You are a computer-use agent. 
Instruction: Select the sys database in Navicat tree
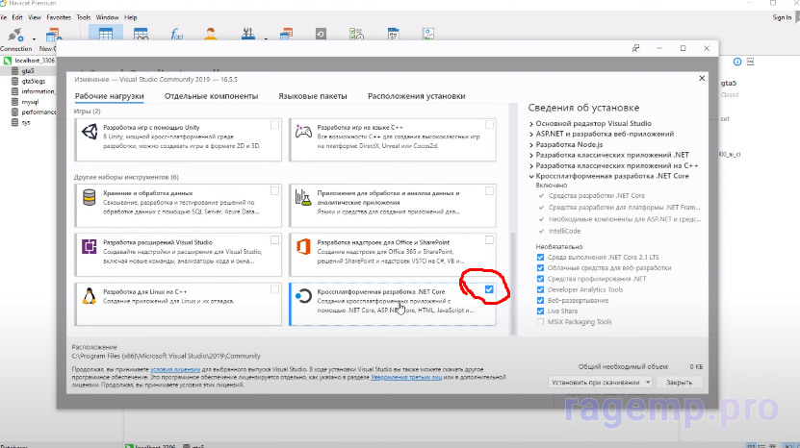click(26, 122)
